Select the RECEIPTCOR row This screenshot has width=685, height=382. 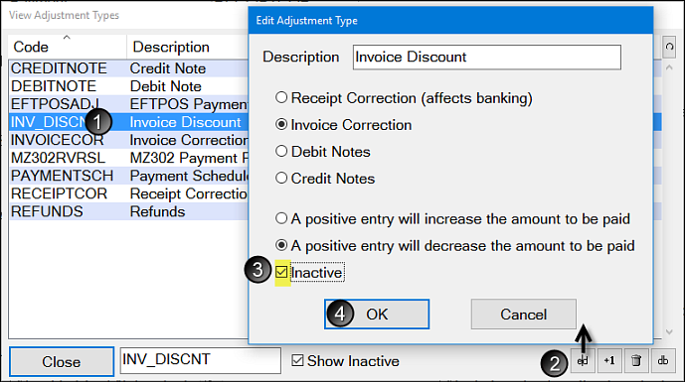pos(128,193)
